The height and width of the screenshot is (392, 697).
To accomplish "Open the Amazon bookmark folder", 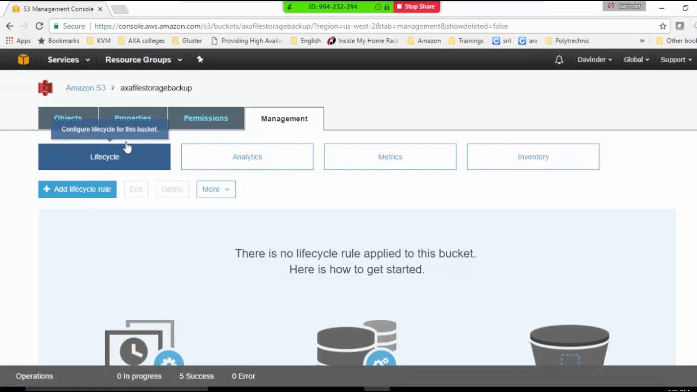I will (x=424, y=41).
